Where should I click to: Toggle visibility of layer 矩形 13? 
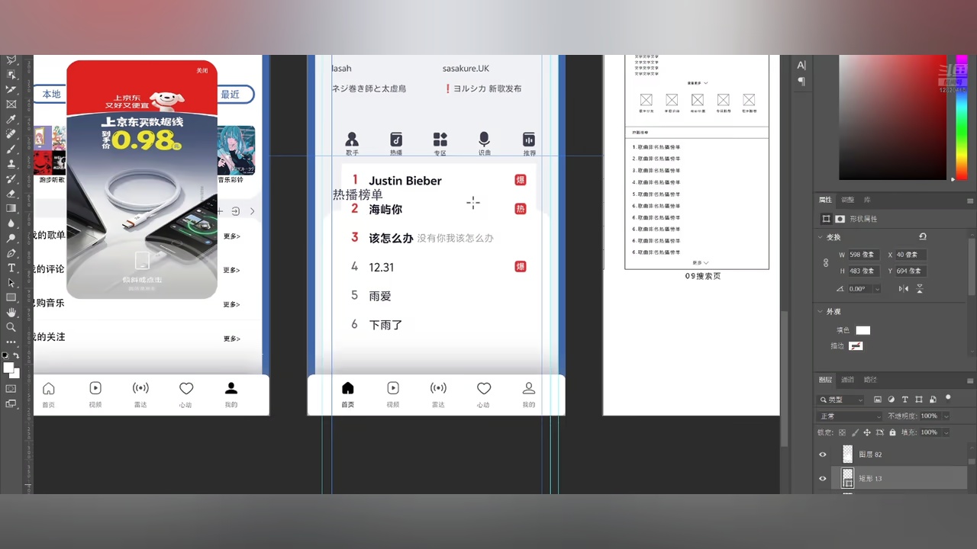[x=823, y=479]
